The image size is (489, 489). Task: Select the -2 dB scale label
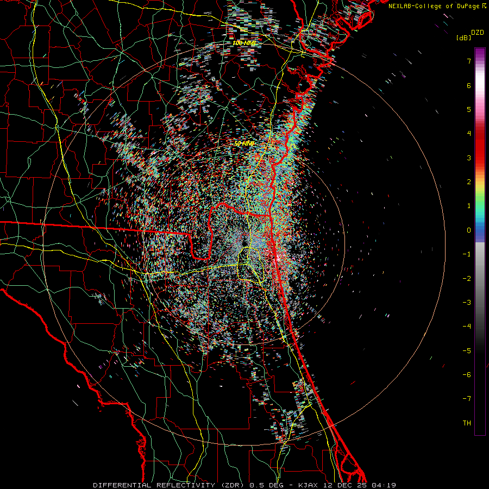(x=467, y=279)
